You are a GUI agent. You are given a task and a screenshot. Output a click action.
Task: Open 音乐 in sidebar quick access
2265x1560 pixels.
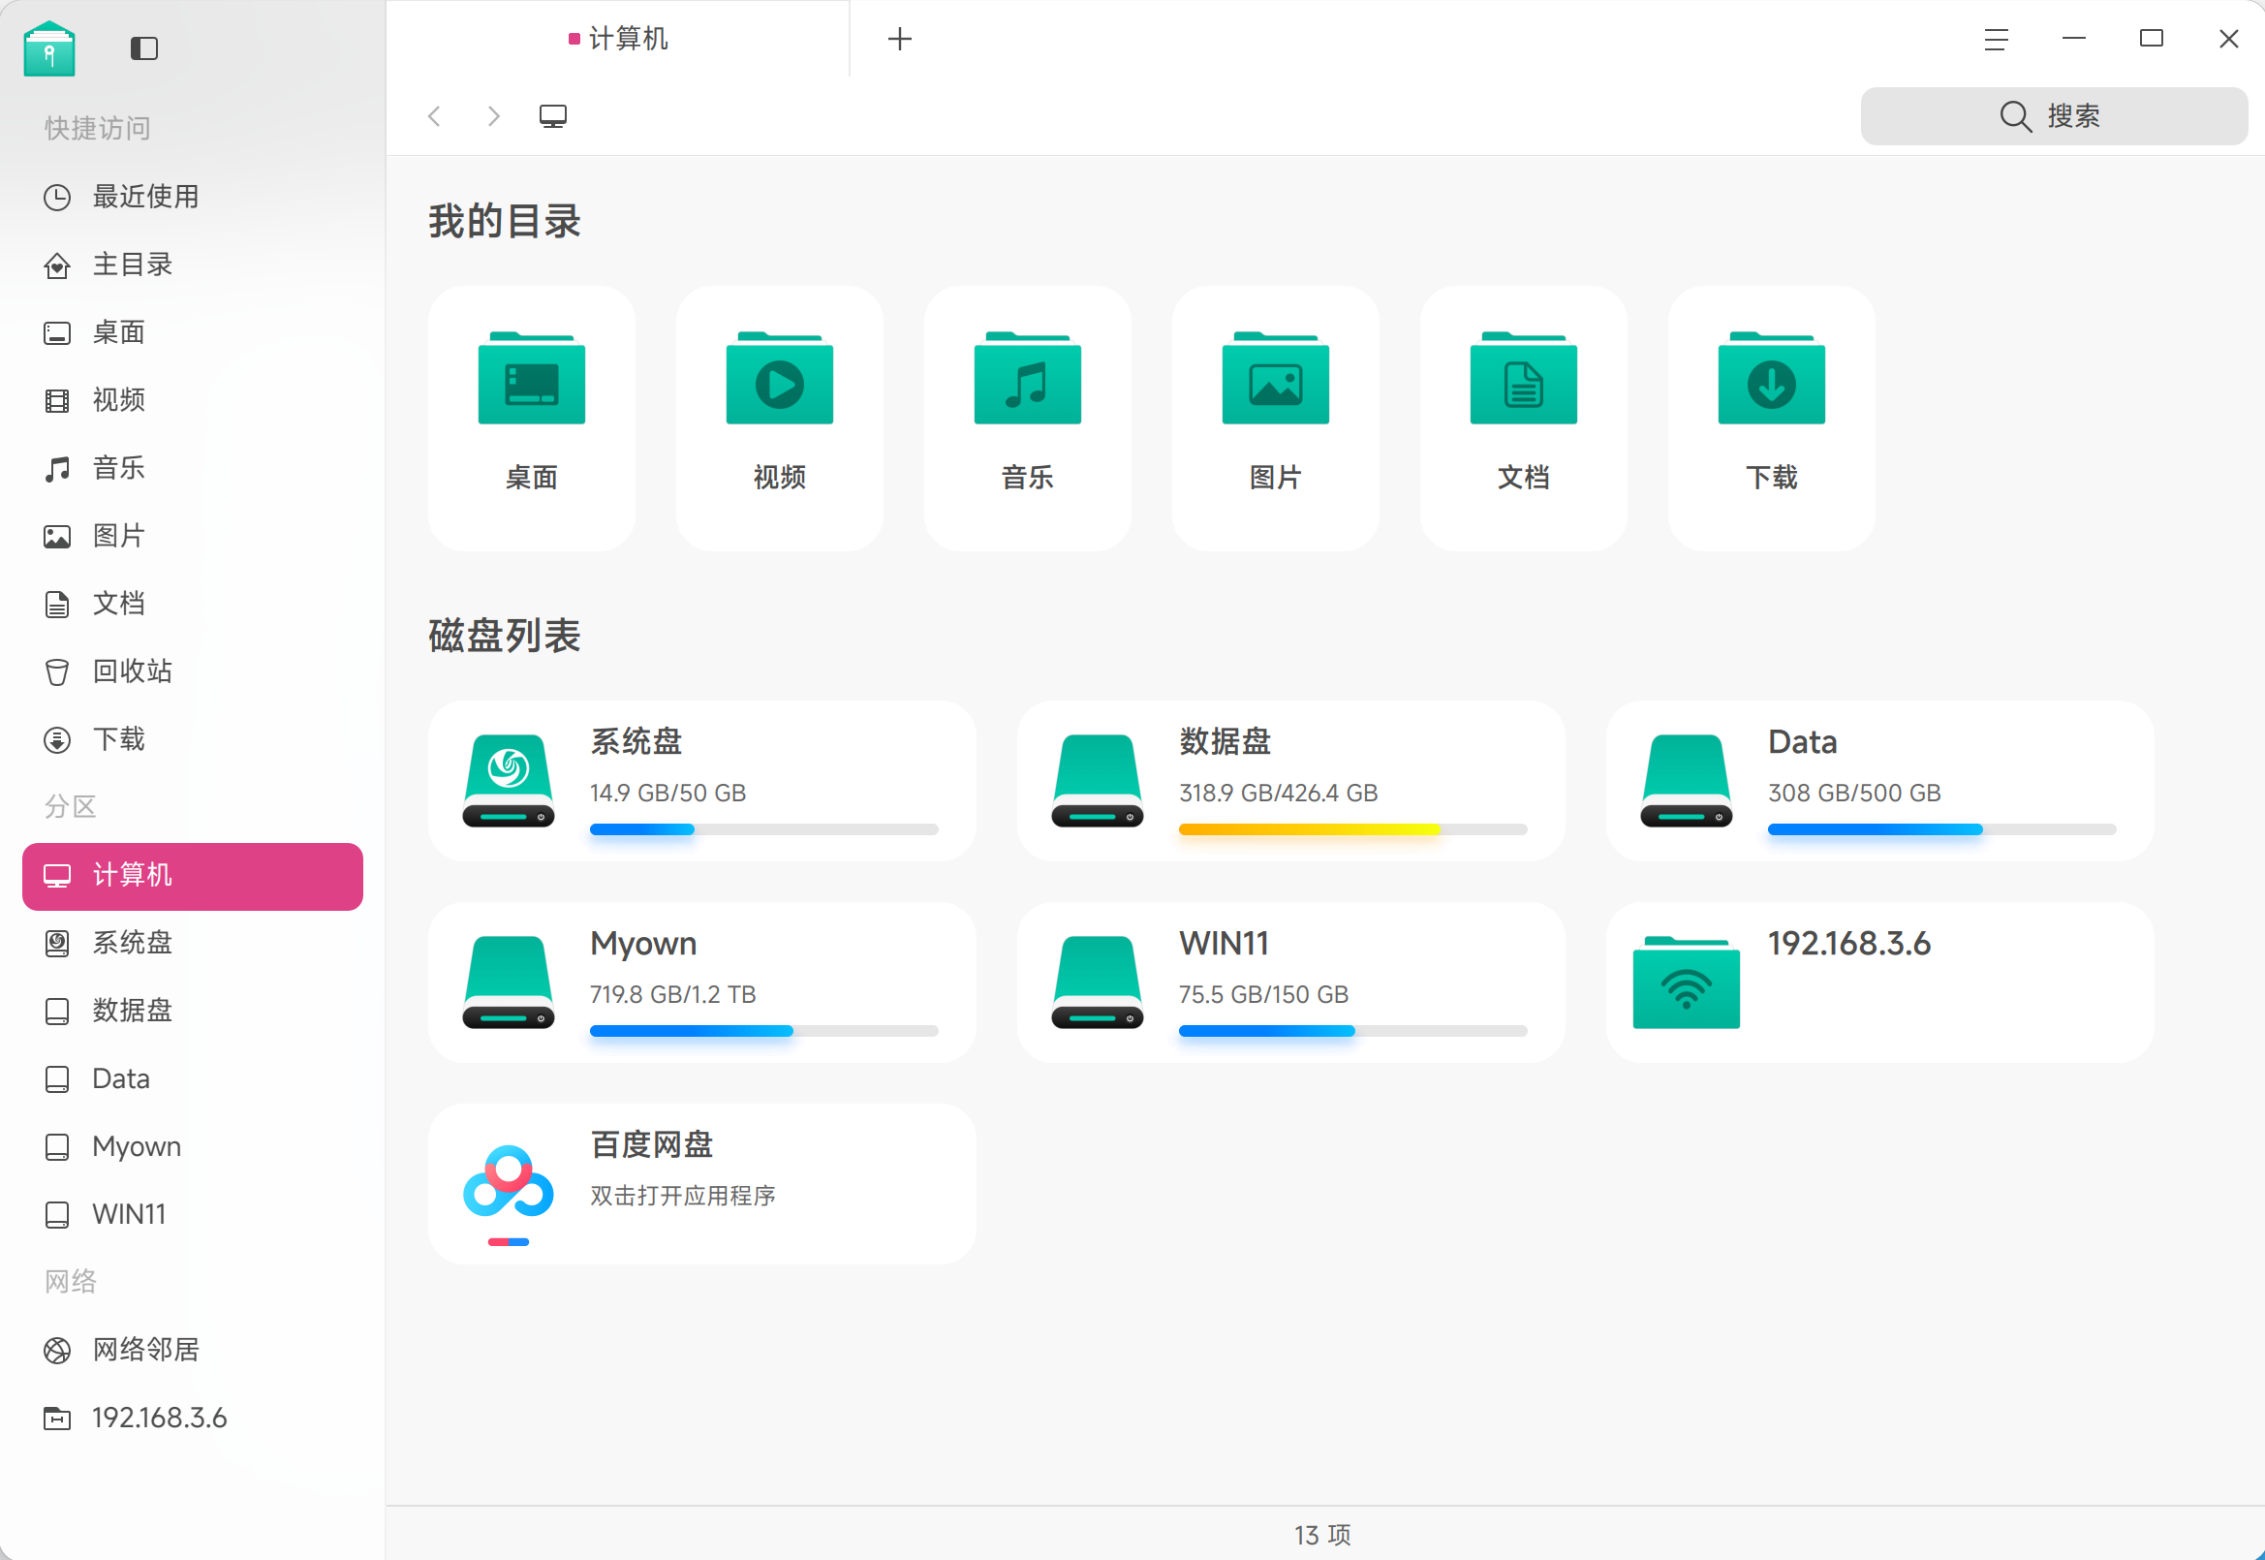(x=193, y=468)
